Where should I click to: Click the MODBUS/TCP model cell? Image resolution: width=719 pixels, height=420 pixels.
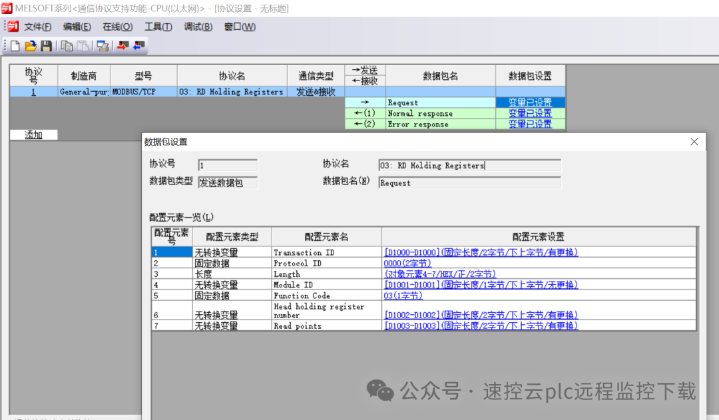click(x=144, y=92)
